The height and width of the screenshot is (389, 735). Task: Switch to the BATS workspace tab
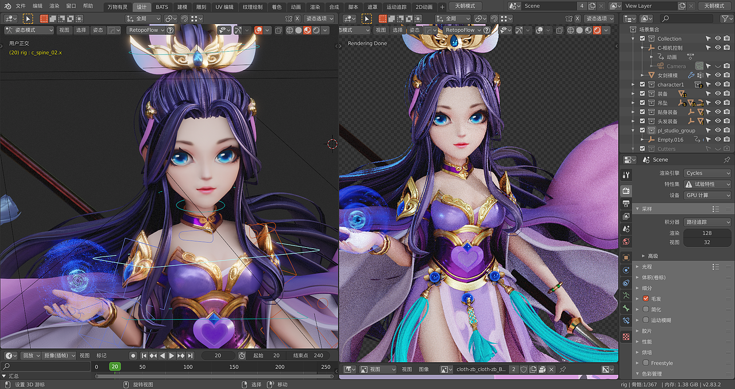pyautogui.click(x=162, y=7)
